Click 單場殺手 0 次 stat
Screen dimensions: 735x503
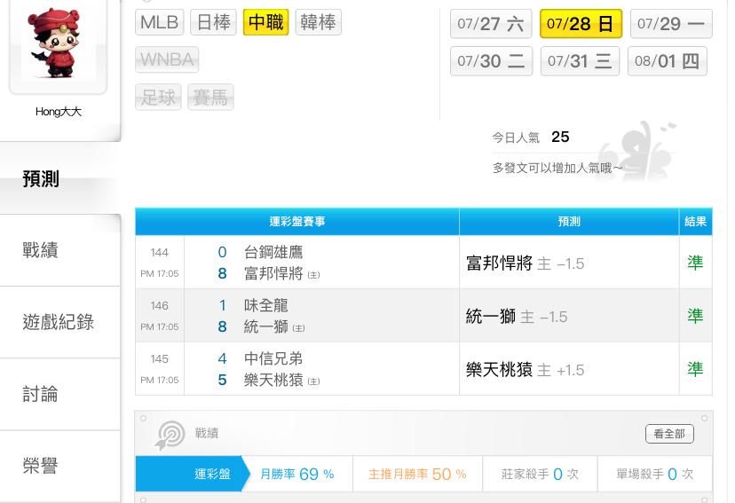pos(654,474)
